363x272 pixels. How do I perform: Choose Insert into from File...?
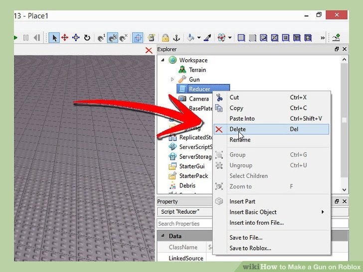point(272,223)
